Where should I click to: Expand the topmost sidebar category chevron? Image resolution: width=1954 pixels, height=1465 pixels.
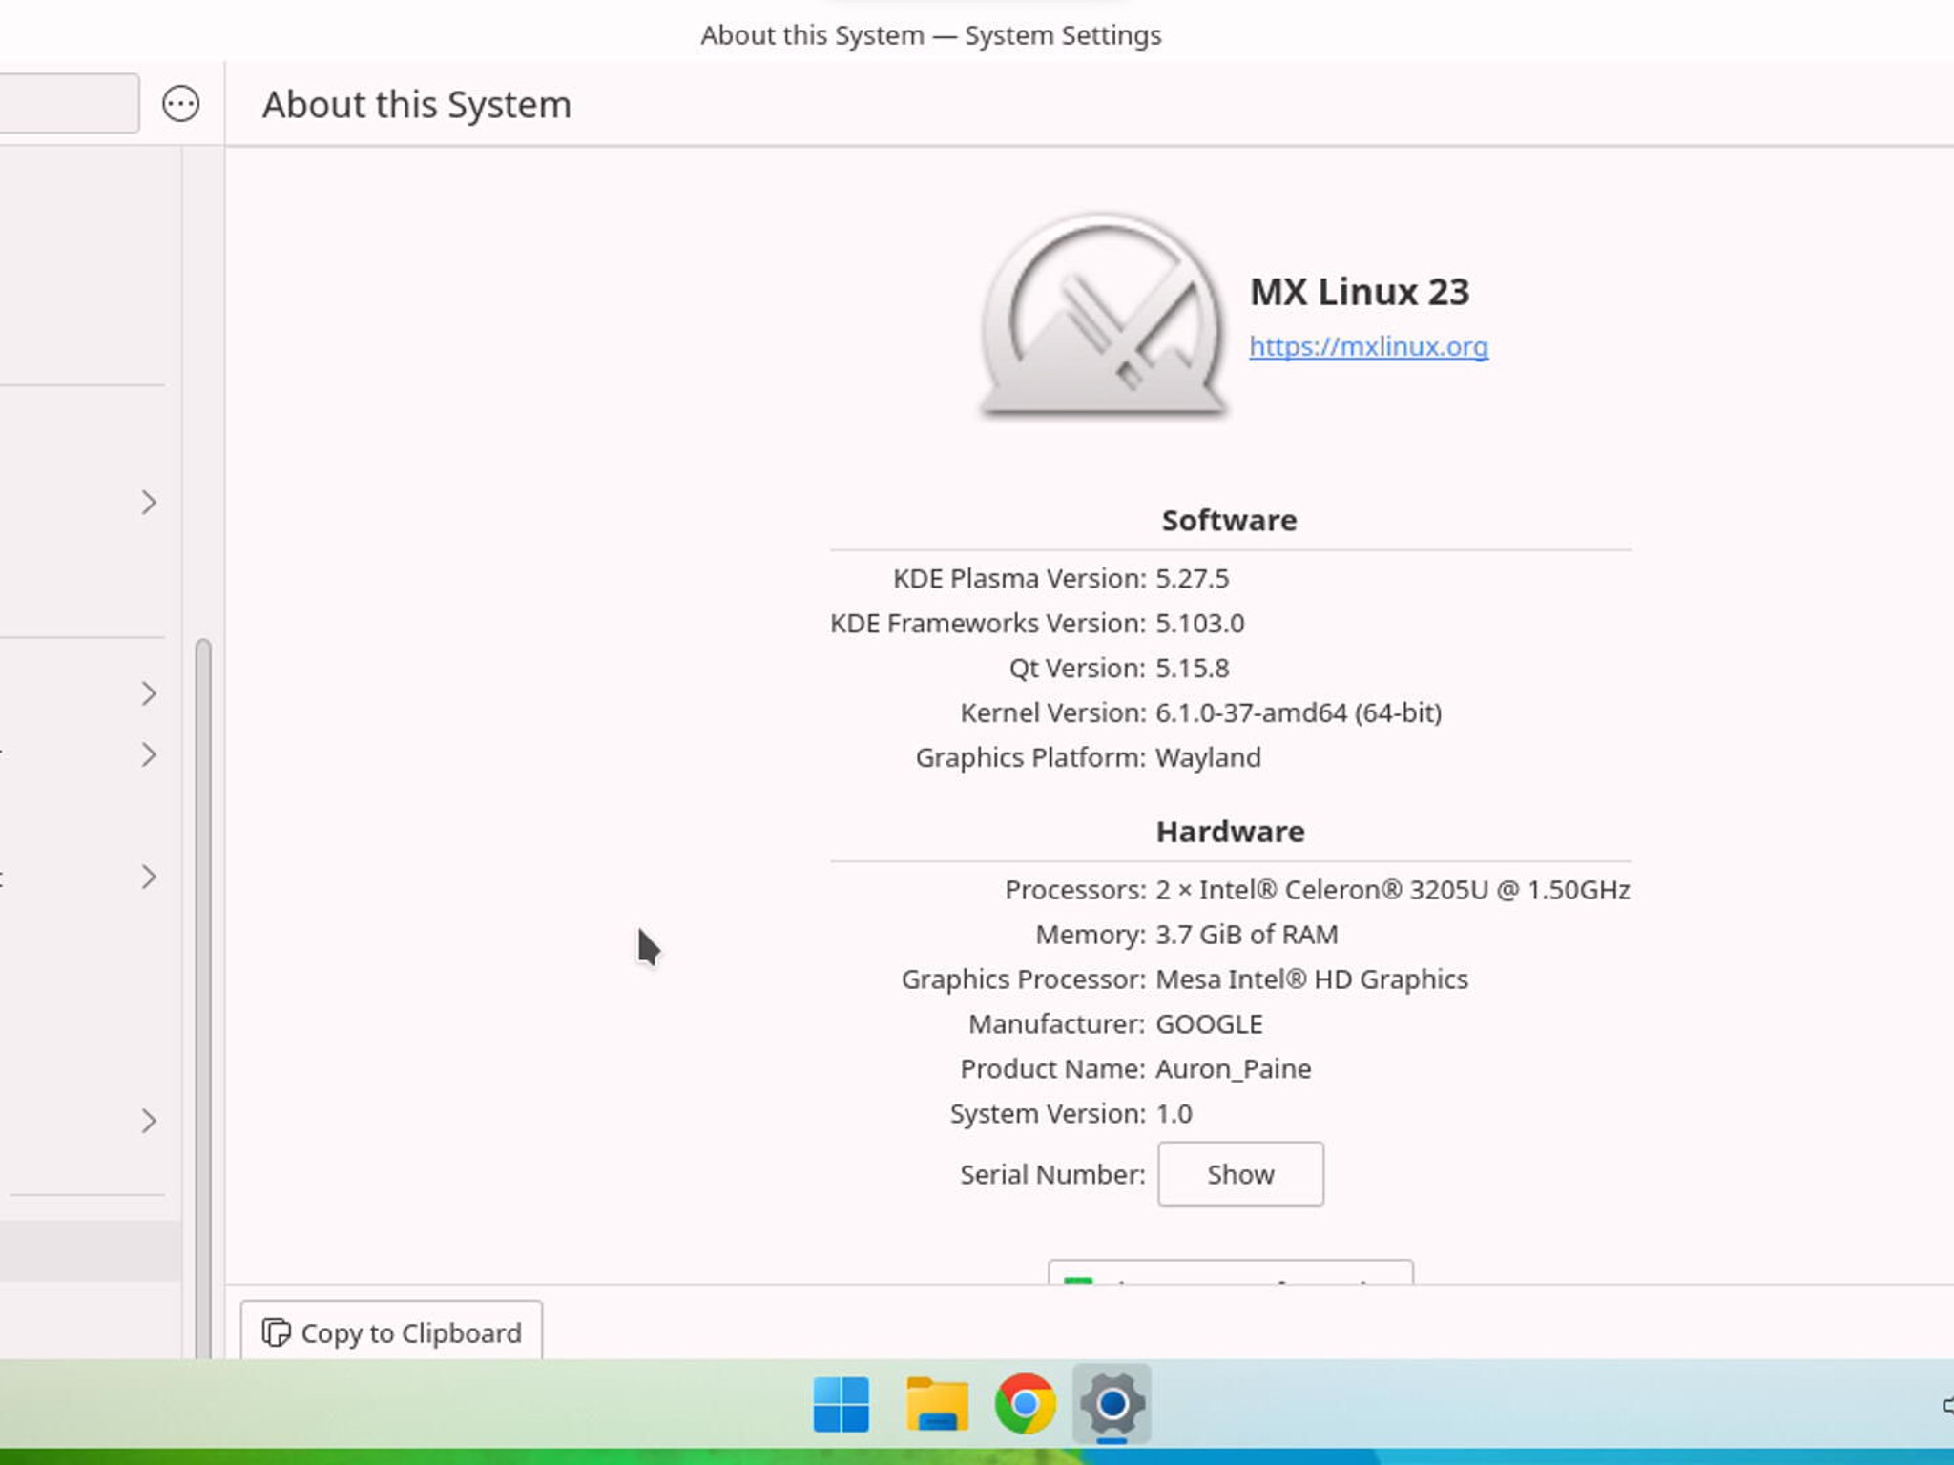click(148, 501)
